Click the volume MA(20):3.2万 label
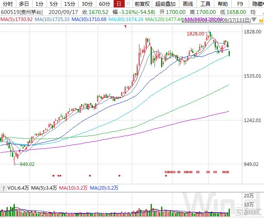Image resolution: width=264 pixels, height=218 pixels. coord(104,188)
